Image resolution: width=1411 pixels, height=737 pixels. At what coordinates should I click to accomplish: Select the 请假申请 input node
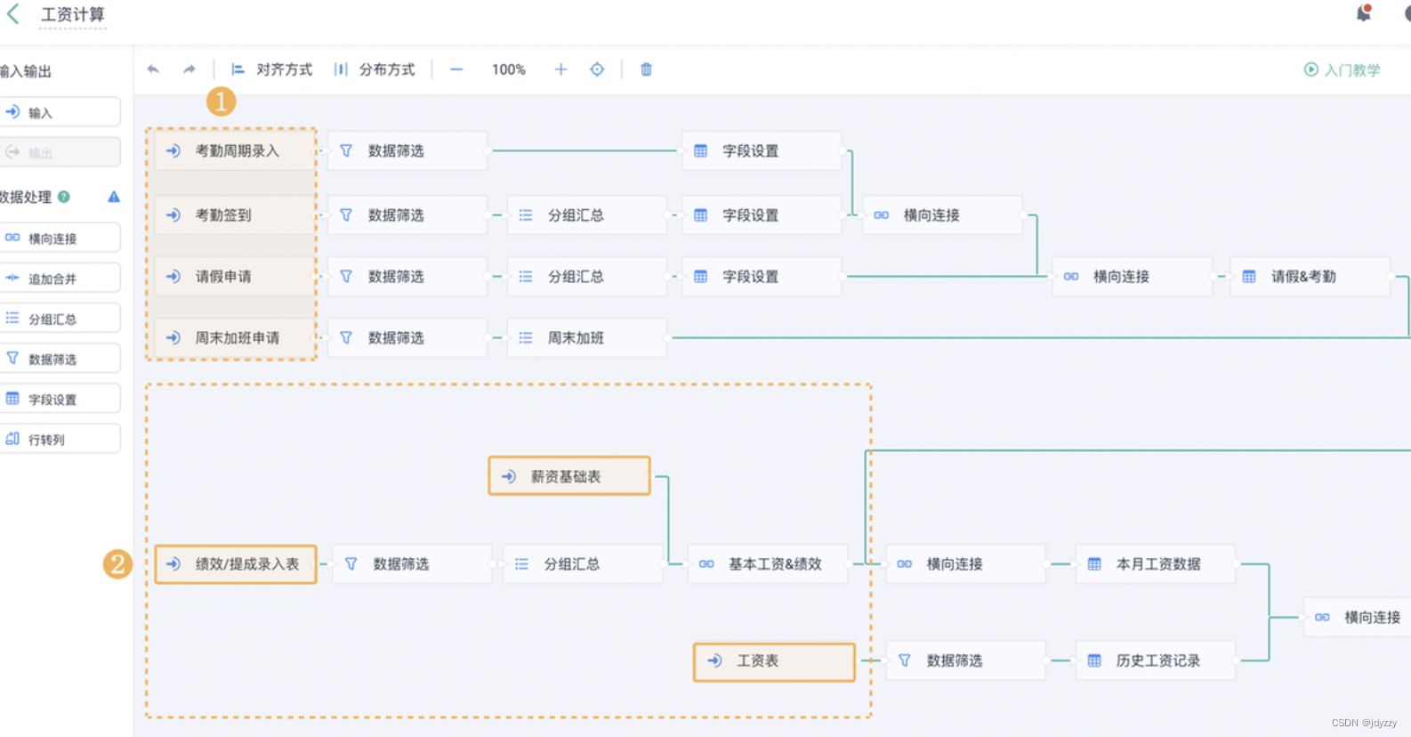tap(234, 277)
